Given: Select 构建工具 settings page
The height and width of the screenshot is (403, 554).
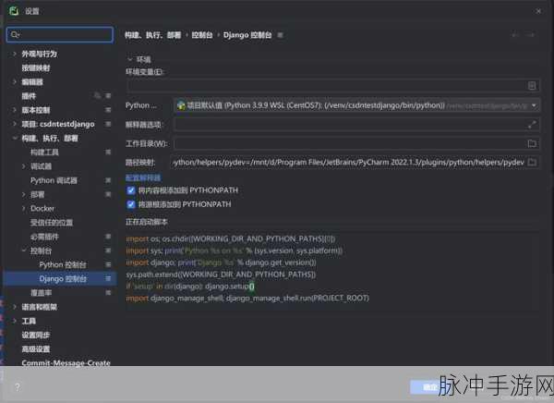Looking at the screenshot, I should tap(44, 153).
